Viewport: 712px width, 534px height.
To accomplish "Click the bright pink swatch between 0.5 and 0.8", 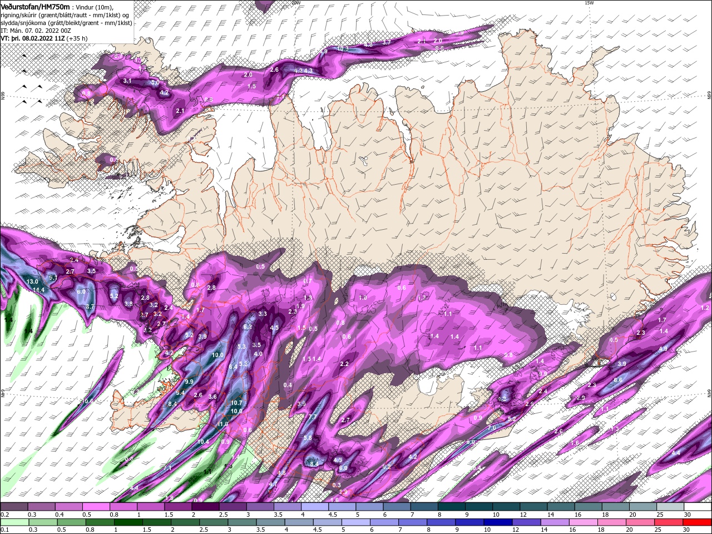I will (x=96, y=507).
